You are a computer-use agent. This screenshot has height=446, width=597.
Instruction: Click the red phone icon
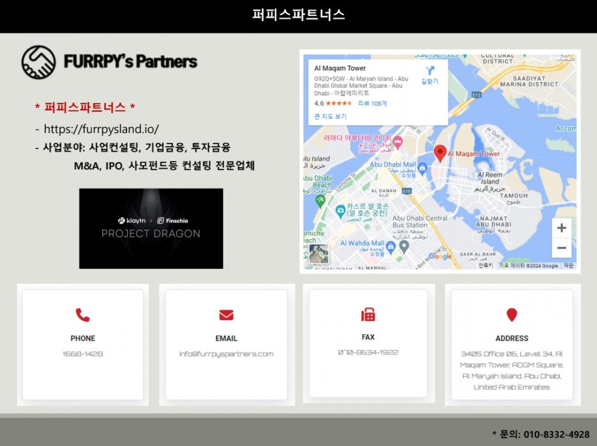point(82,315)
